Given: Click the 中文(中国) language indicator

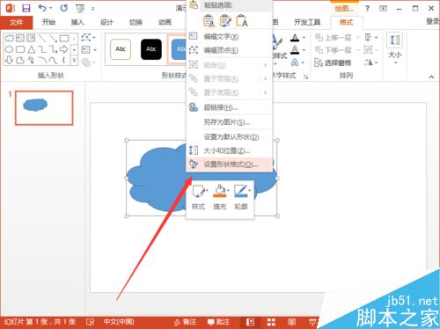Looking at the screenshot, I should pyautogui.click(x=119, y=322).
